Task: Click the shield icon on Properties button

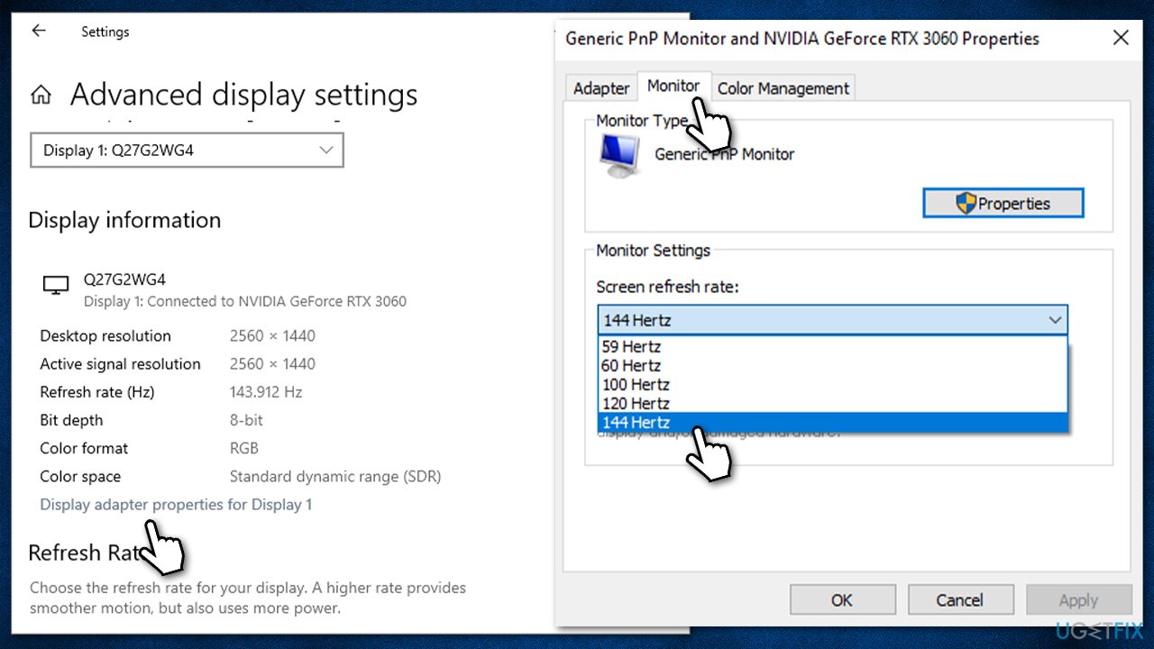Action: coord(966,203)
